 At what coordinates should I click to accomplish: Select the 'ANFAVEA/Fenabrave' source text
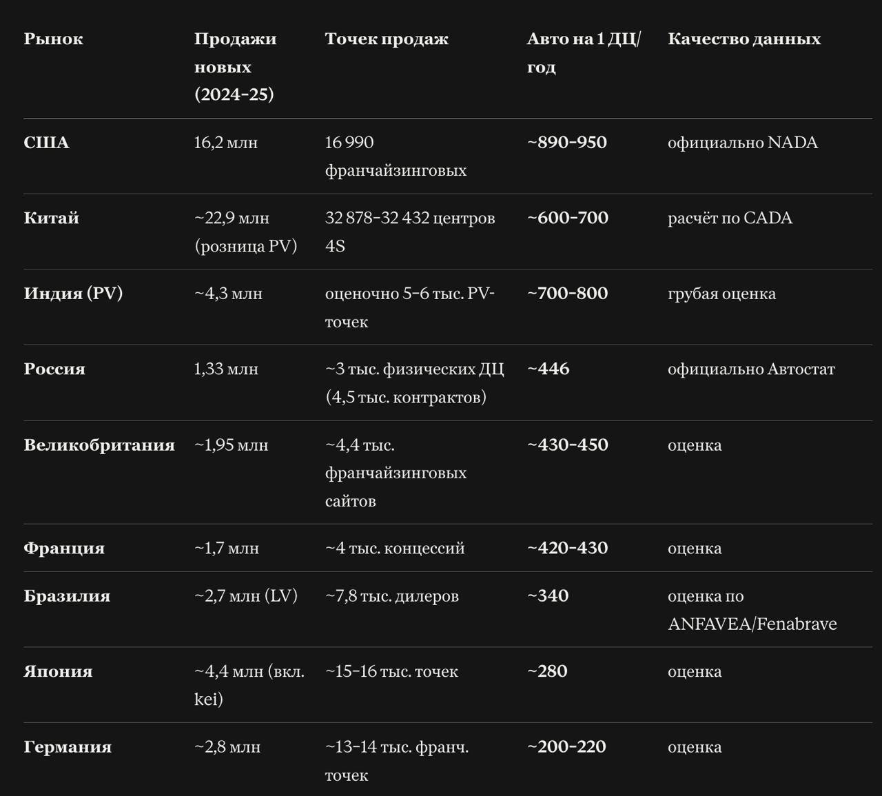[x=752, y=624]
